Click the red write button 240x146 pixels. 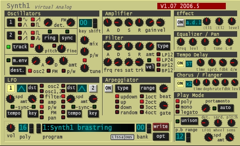(161, 127)
